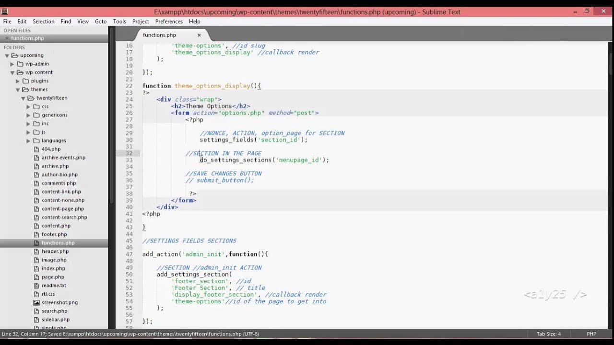Click the footer.php file icon

click(x=36, y=234)
